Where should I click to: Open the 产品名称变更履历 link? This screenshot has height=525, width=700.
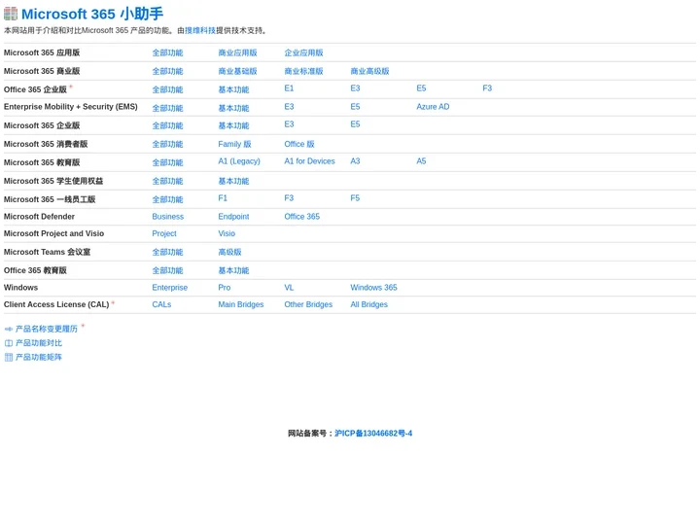[x=47, y=329]
